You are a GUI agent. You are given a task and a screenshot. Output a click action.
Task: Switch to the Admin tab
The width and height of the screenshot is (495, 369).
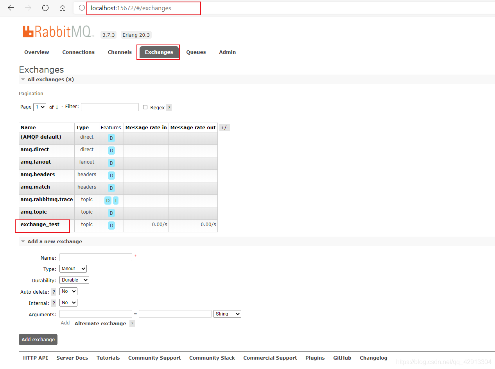(x=228, y=52)
